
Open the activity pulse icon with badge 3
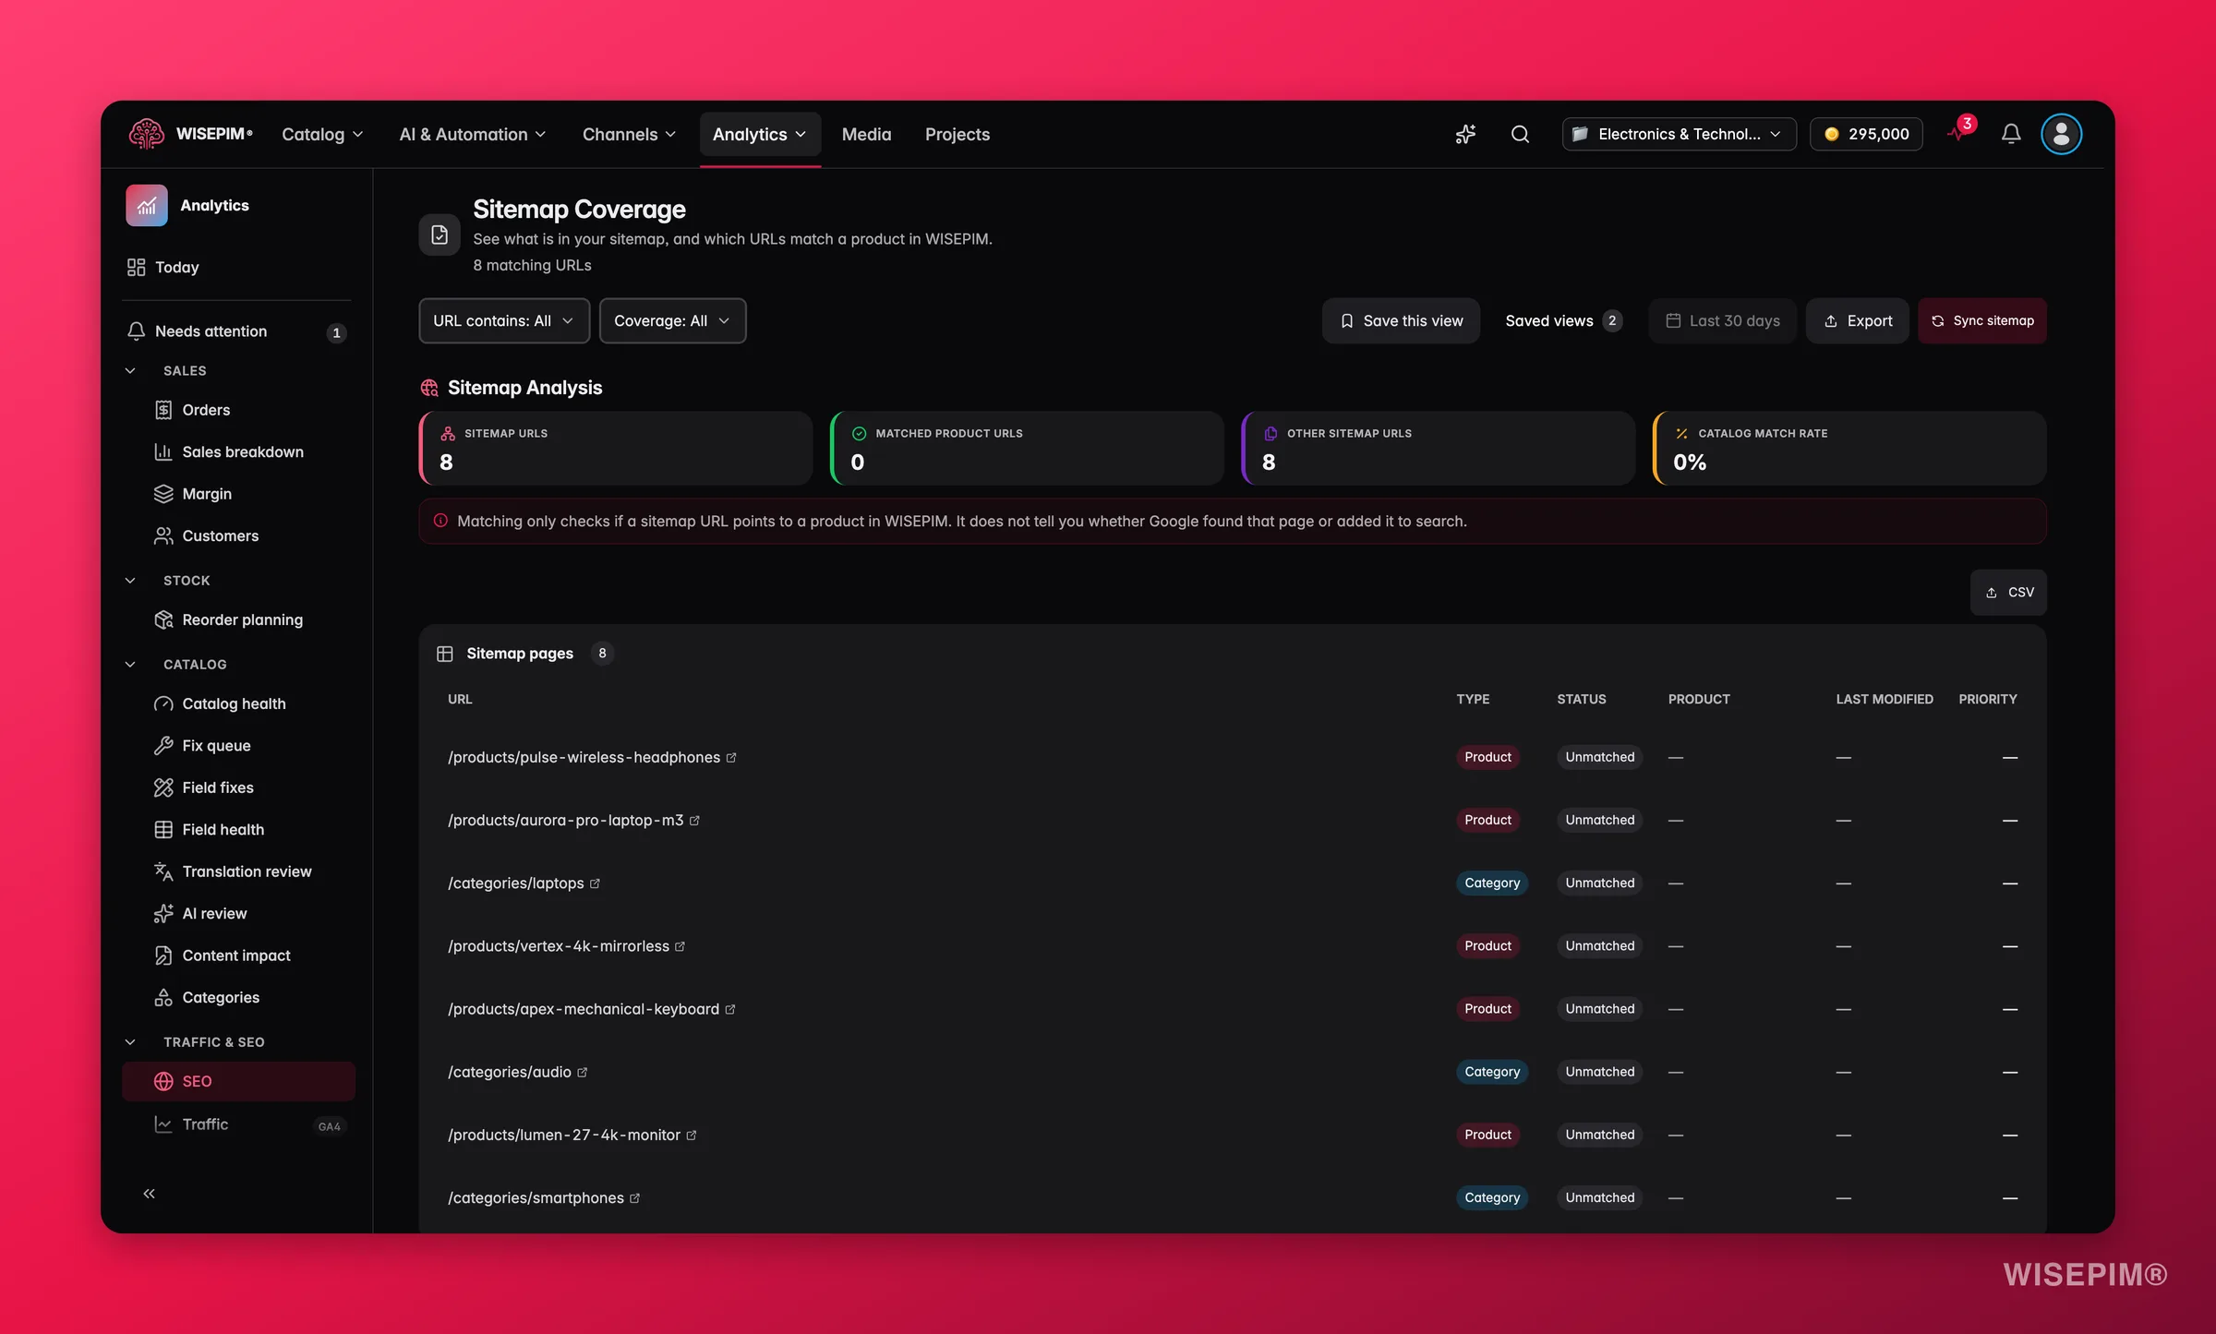[1959, 132]
